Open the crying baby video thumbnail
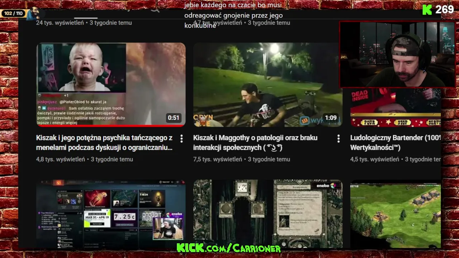This screenshot has width=459, height=258. [x=111, y=85]
